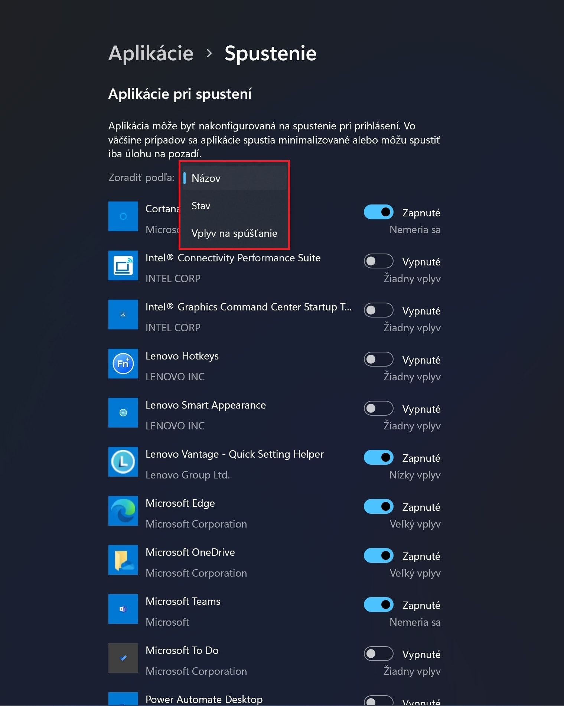Turn off the Cortana startup toggle
Viewport: 564px width, 706px height.
[x=378, y=212]
